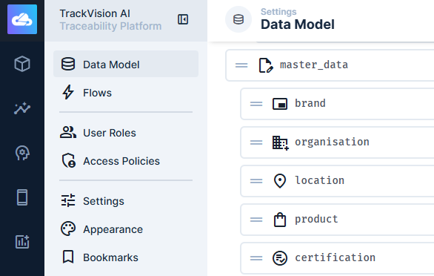
Task: Grab the brand row drag handle
Action: [256, 104]
